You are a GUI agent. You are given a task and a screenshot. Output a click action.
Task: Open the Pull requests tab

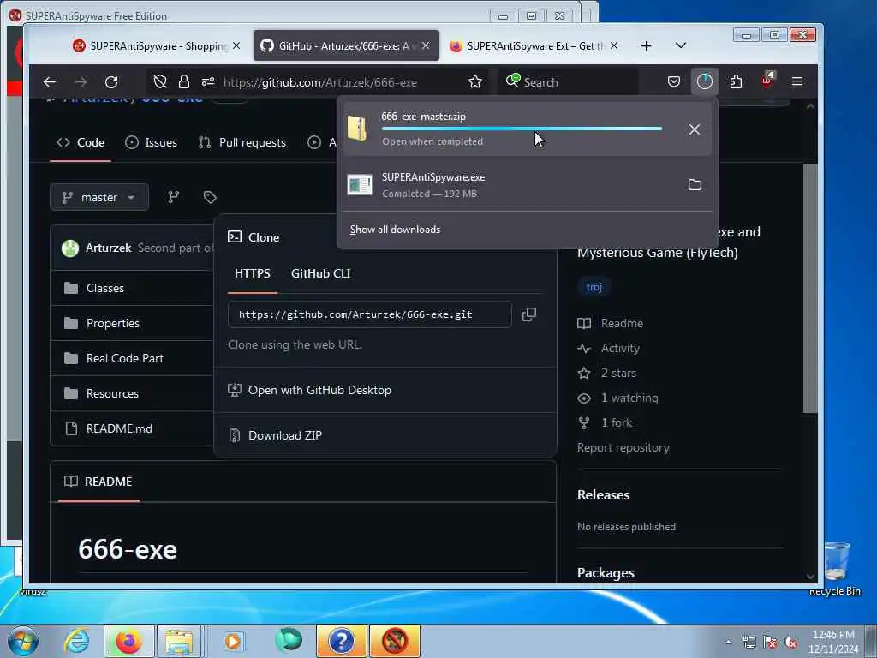pos(242,143)
